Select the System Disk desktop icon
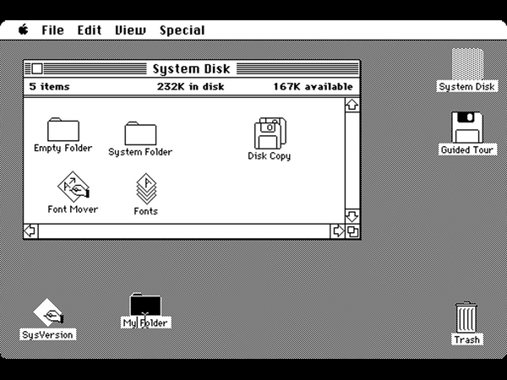The image size is (507, 380). click(467, 63)
